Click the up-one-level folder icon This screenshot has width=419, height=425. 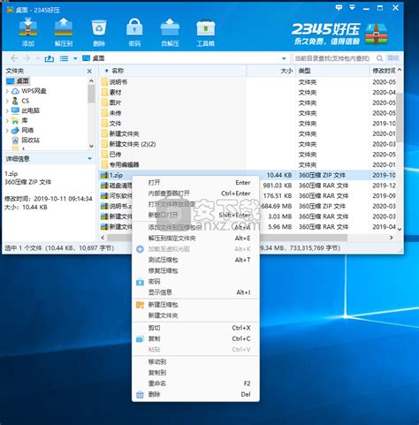pyautogui.click(x=49, y=58)
